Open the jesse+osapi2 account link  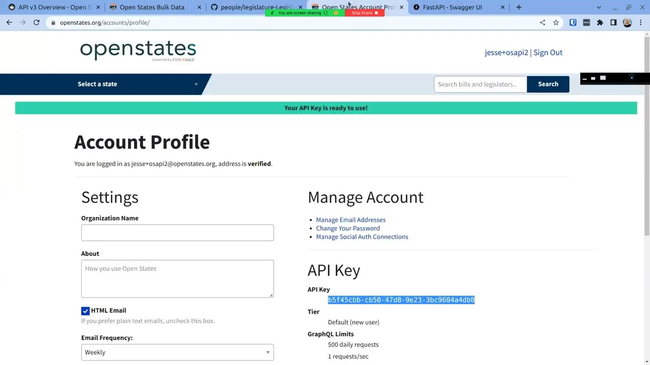506,52
